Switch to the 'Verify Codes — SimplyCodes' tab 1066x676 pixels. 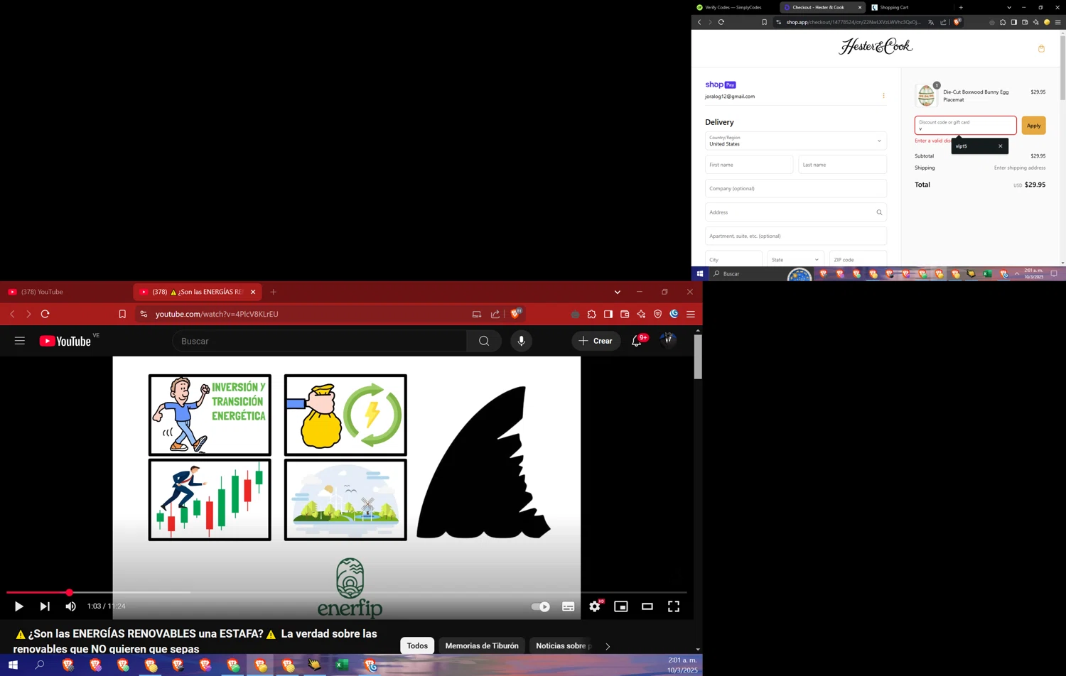click(733, 7)
